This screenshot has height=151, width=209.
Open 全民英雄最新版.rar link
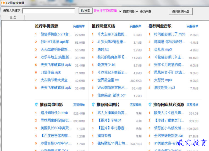click(x=169, y=136)
